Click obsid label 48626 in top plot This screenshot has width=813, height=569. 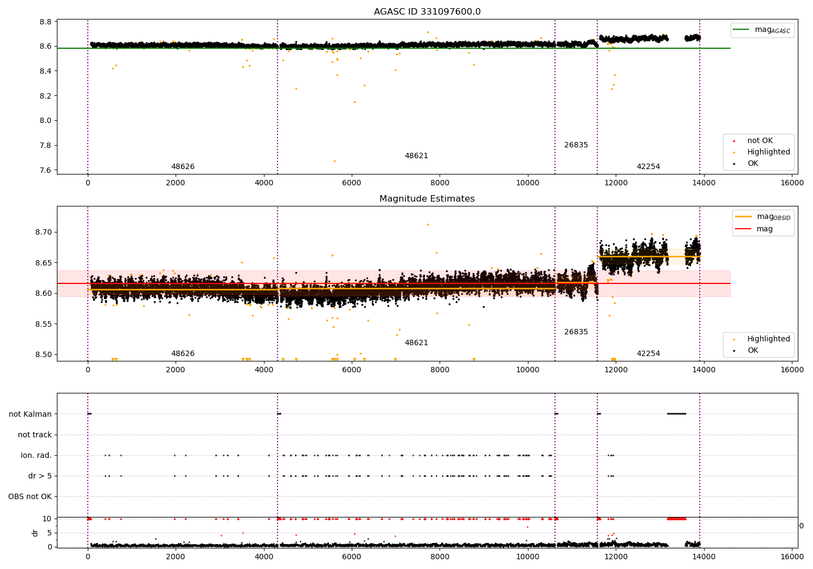click(x=183, y=167)
